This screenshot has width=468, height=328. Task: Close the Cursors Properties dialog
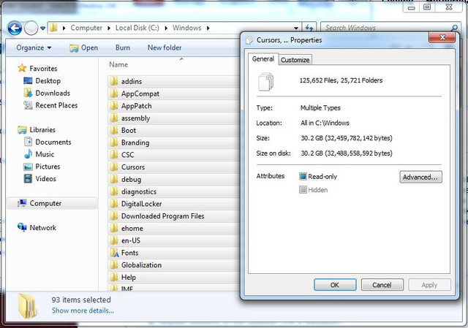(442, 37)
